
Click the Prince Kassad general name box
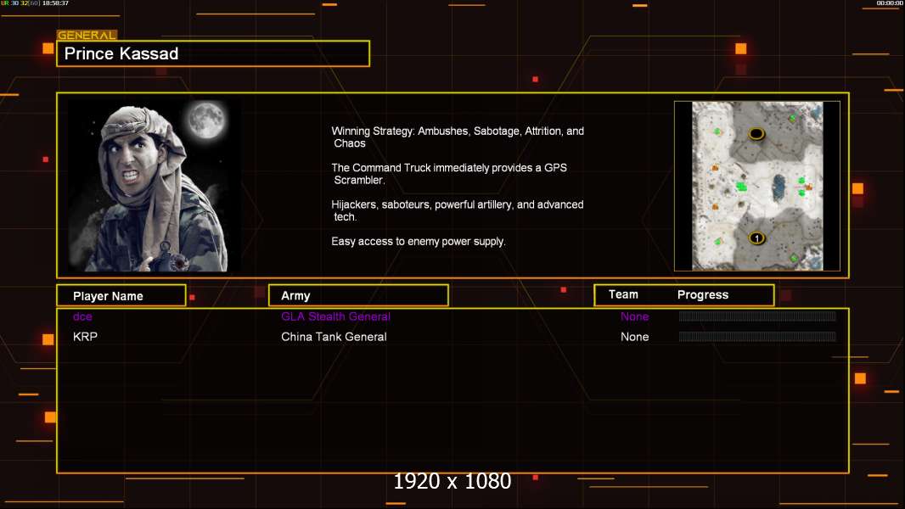pos(213,53)
